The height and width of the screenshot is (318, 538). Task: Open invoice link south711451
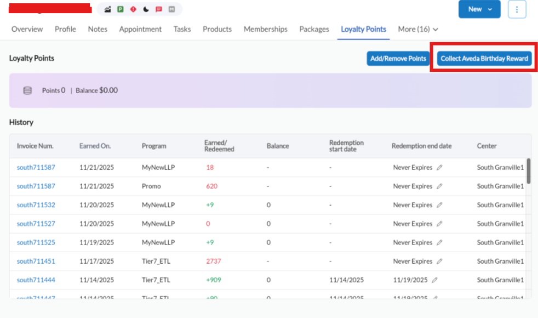[x=36, y=262]
